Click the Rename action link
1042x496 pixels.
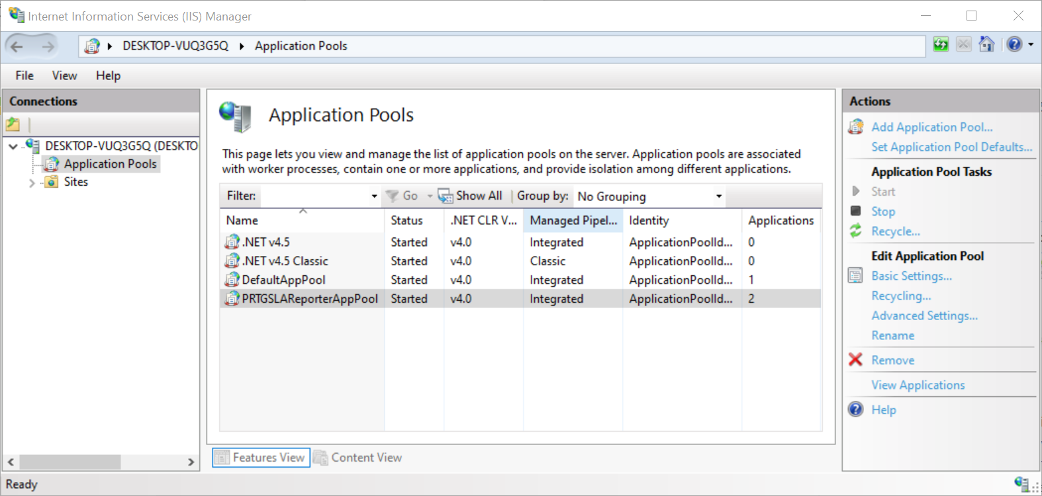(x=892, y=335)
